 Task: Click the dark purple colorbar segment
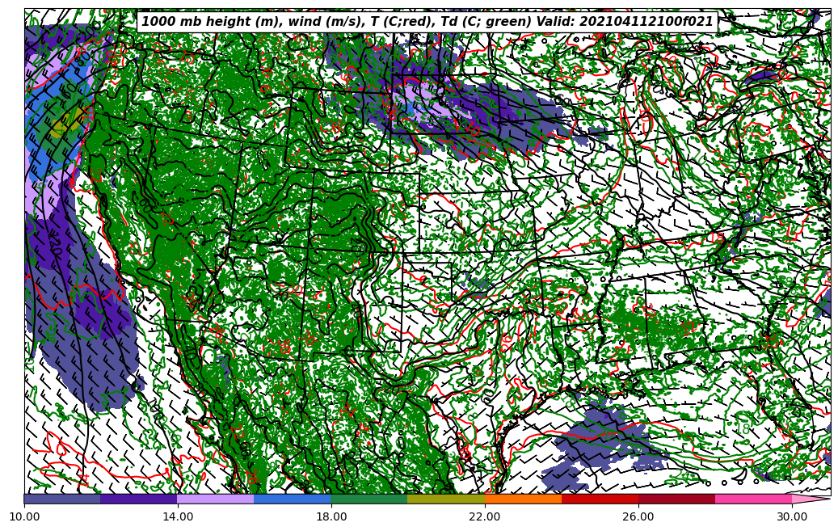tap(139, 499)
